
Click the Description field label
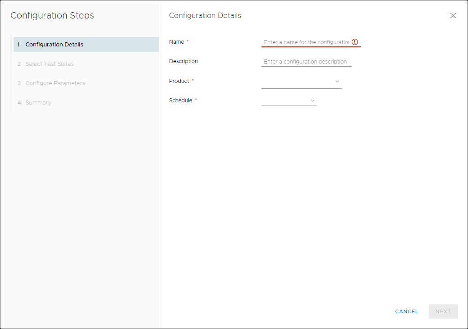coord(183,61)
